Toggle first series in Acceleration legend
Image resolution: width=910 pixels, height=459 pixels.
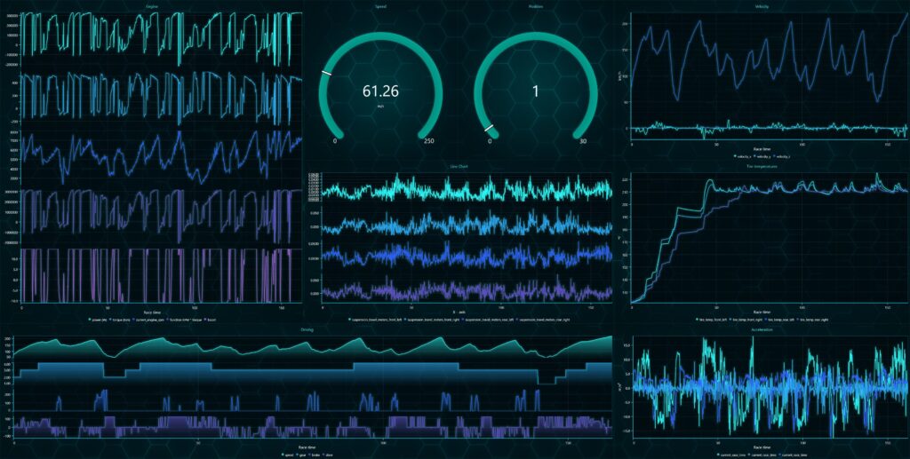(731, 455)
